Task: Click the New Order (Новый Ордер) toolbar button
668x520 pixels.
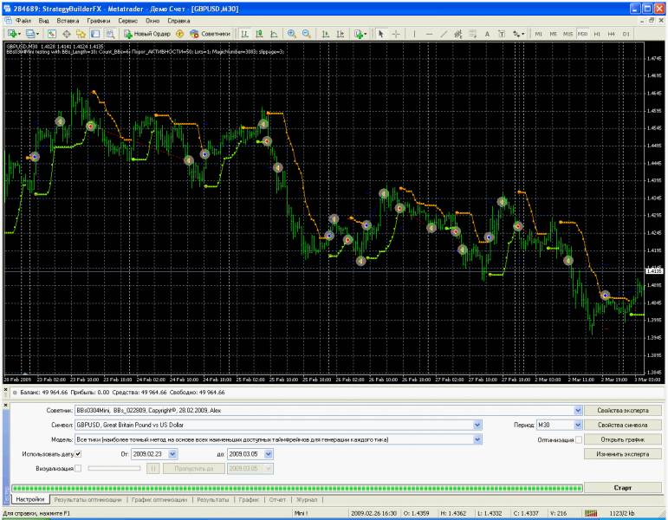Action: click(146, 33)
